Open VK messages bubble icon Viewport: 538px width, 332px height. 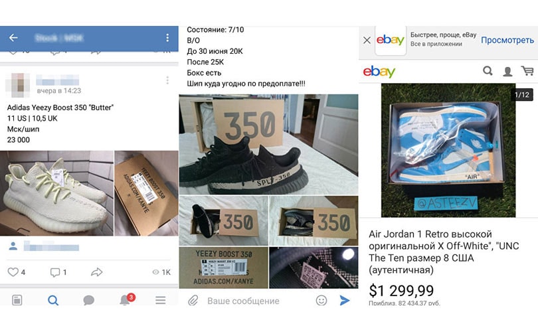[x=88, y=300]
